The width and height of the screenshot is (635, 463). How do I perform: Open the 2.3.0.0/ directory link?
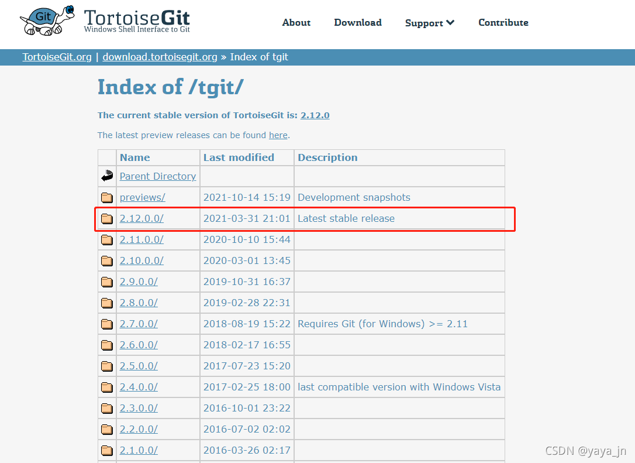[x=139, y=408]
